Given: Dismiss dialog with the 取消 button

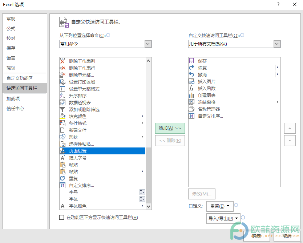Looking at the screenshot, I should (287, 236).
